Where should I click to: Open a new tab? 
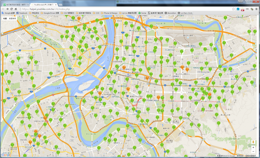tap(60, 5)
